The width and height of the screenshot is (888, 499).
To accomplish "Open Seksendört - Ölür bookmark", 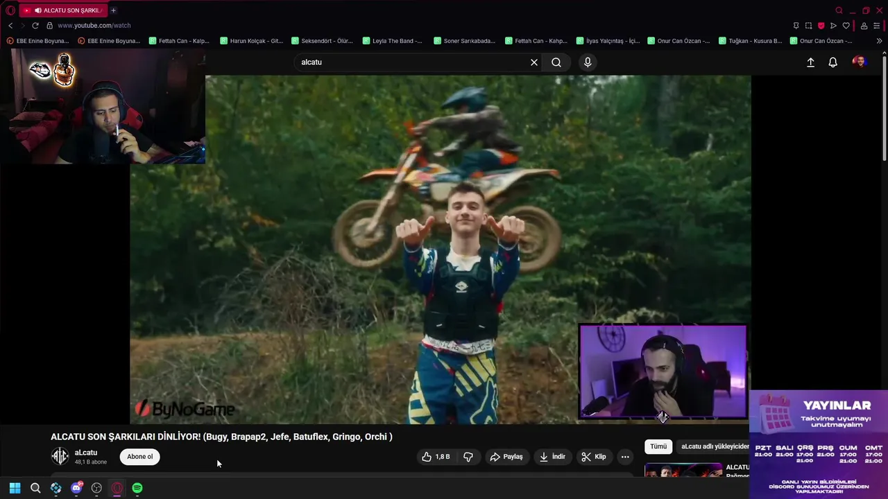I will point(323,41).
